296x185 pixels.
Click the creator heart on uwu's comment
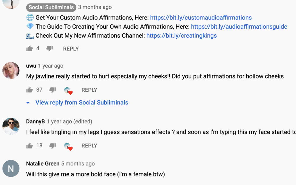click(x=68, y=91)
